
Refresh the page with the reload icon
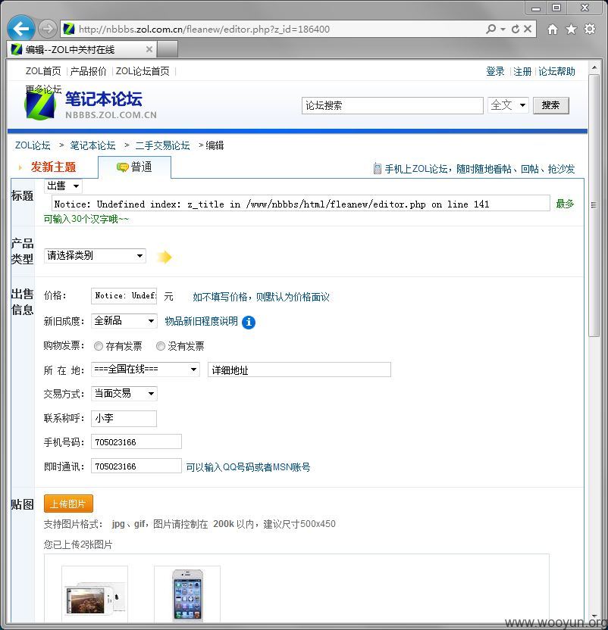pyautogui.click(x=515, y=29)
